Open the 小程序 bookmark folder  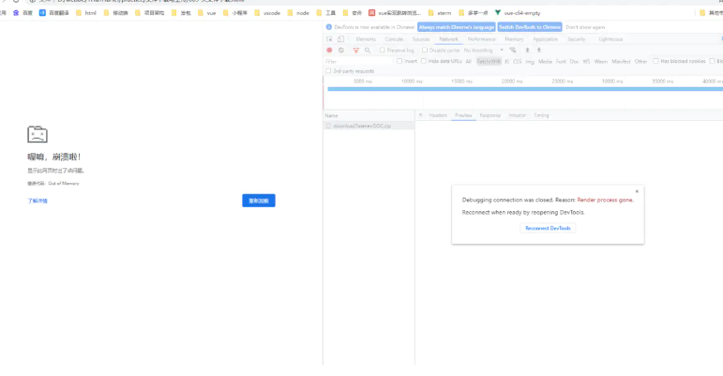(235, 13)
